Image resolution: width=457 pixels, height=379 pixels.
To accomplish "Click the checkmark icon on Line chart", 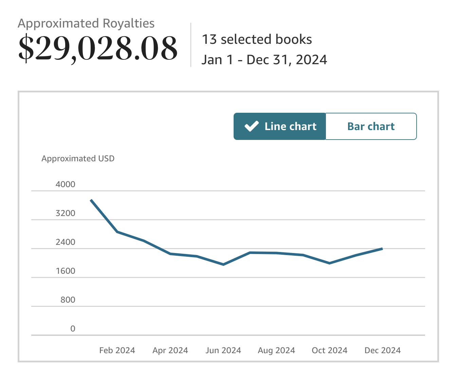I will pos(251,126).
